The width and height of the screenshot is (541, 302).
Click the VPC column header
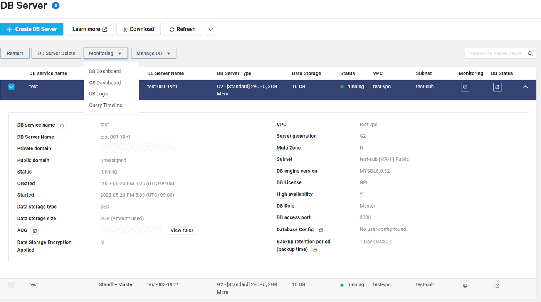(378, 73)
